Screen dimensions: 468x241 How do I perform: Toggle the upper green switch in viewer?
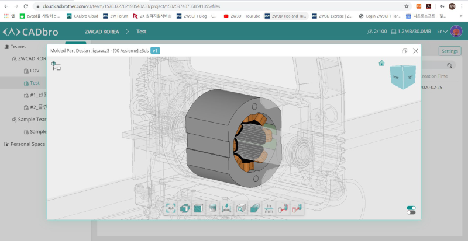click(x=411, y=208)
